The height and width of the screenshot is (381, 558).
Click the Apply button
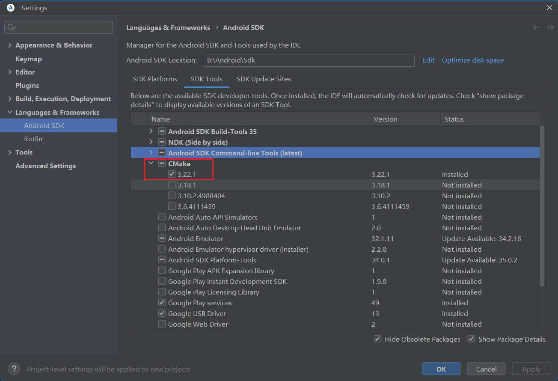click(531, 369)
